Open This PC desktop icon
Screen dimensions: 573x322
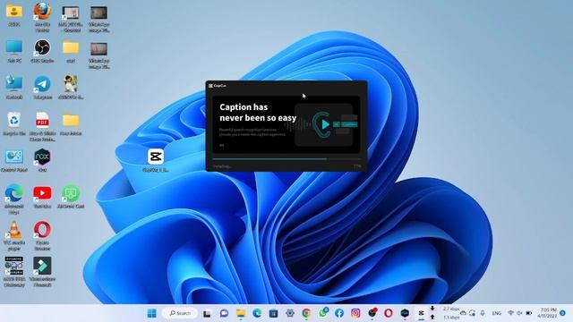(14, 47)
